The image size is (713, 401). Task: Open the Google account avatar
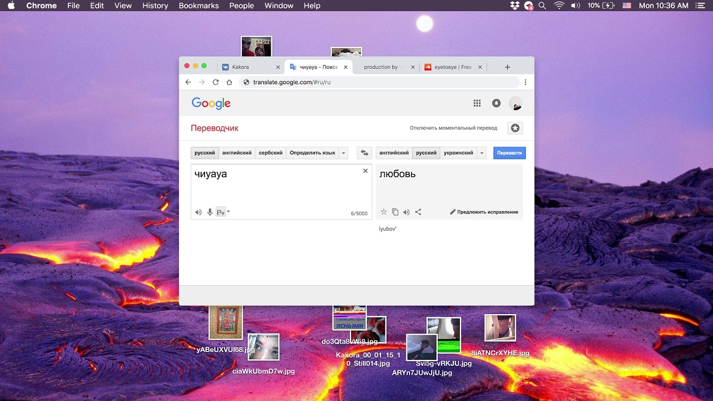coord(515,104)
